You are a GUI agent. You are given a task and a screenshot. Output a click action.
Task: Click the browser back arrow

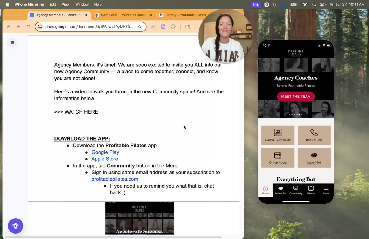[x=9, y=27]
